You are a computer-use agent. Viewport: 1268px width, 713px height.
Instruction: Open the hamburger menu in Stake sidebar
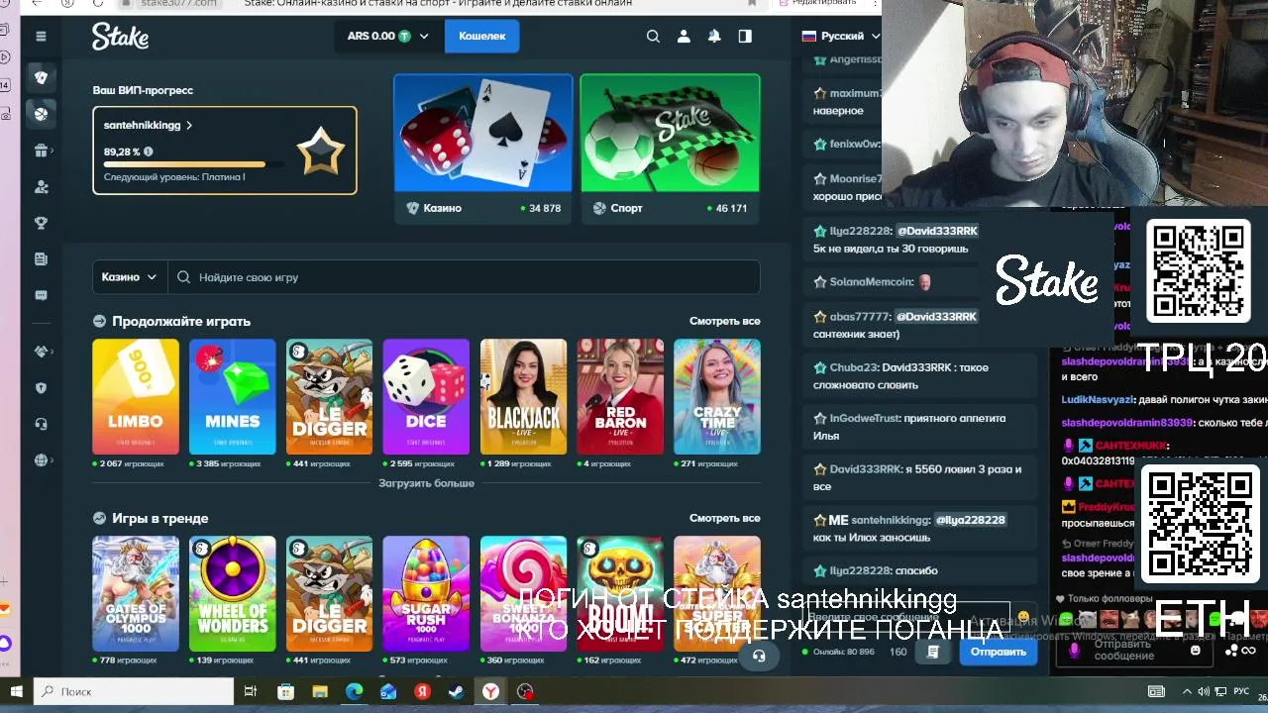tap(41, 37)
